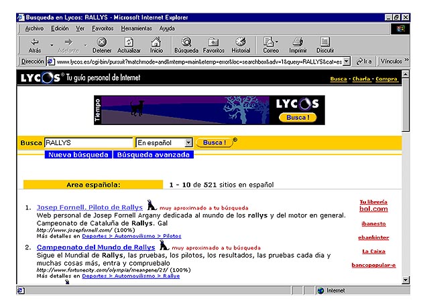
Task: Click dog icon beside Josep Fornell result
Action: [151, 205]
